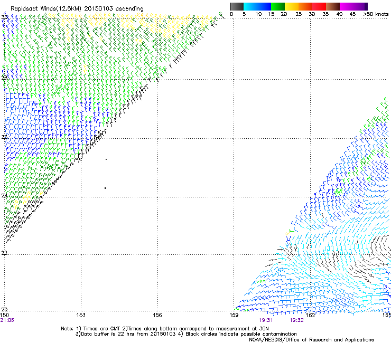Click the longitude label 162
This screenshot has height=343, width=391.
(x=311, y=315)
